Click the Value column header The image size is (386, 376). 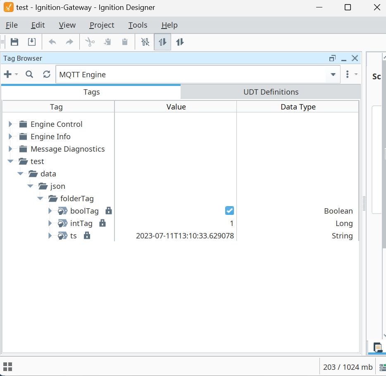point(176,107)
